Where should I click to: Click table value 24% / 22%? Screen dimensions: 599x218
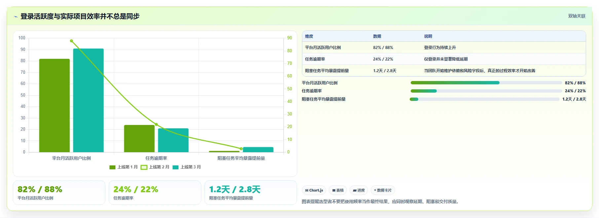(383, 59)
